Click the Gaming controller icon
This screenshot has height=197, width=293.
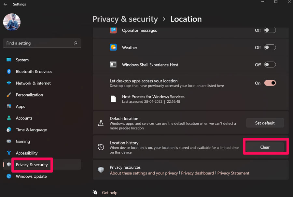tap(9, 141)
